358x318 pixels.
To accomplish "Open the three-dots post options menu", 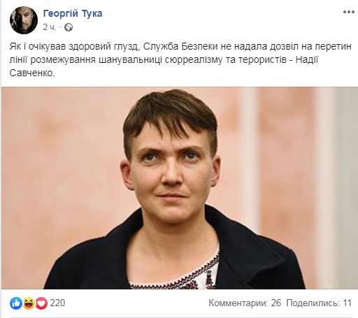I will click(x=348, y=12).
